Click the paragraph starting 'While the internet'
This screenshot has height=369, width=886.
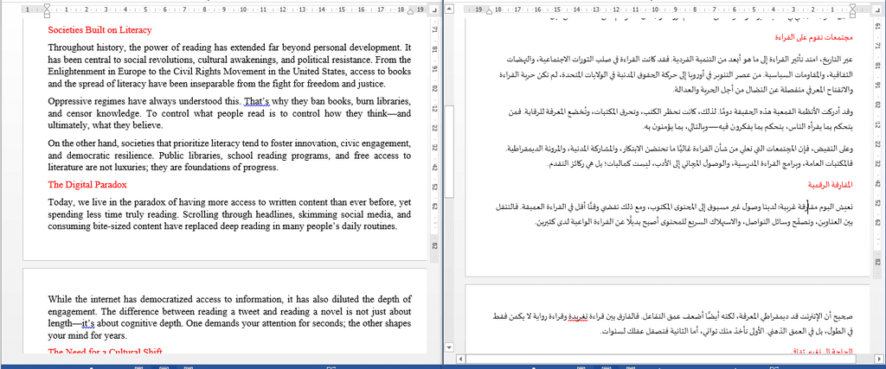click(229, 317)
